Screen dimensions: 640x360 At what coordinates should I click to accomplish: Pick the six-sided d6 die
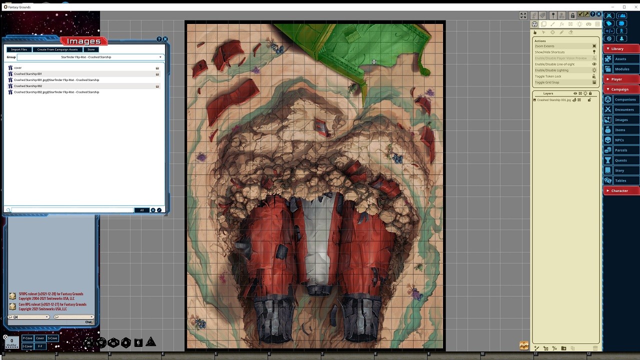138,342
